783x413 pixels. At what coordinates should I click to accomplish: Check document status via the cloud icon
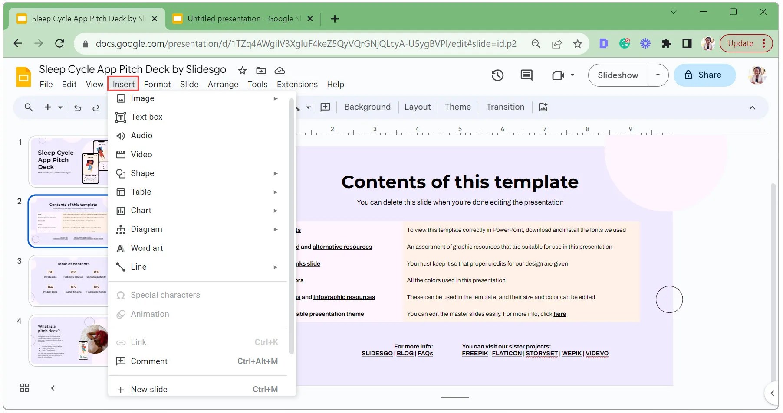[280, 71]
